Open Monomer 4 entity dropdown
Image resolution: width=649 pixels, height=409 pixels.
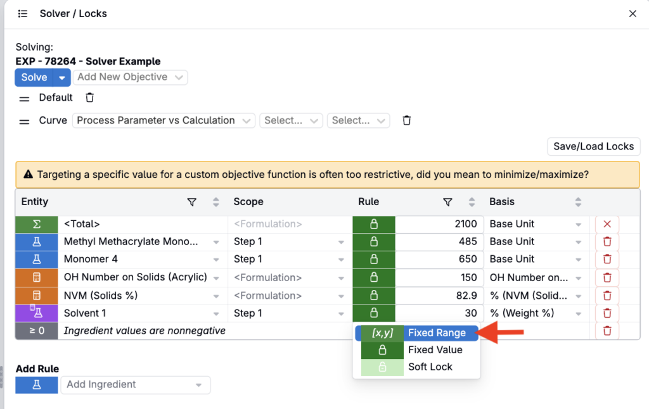click(216, 260)
